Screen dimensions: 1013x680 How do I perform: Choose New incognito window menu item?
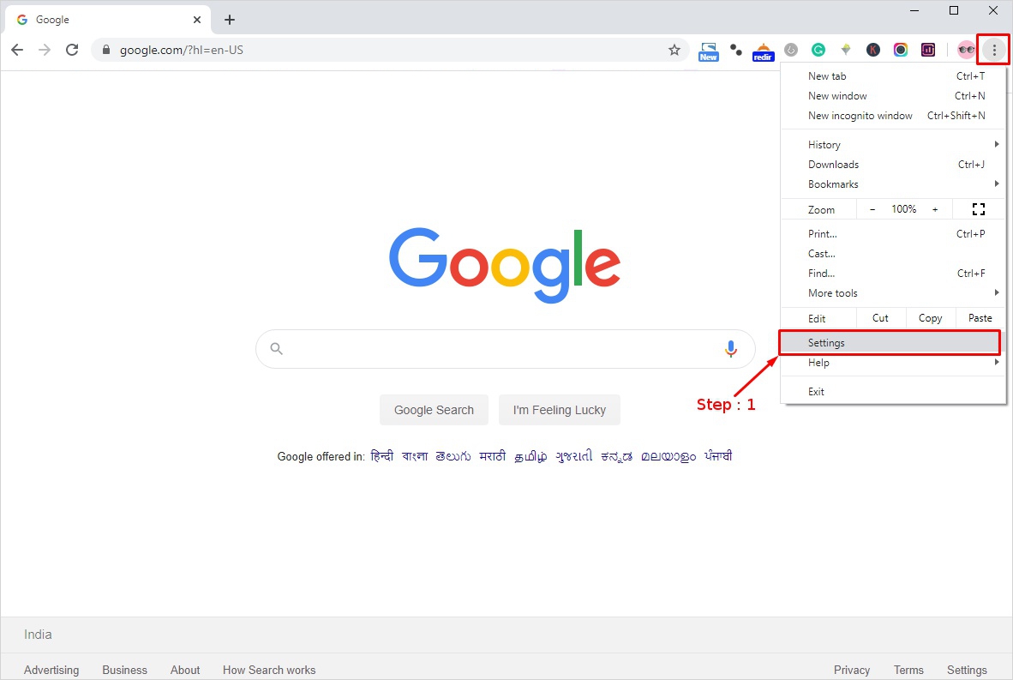(x=860, y=116)
